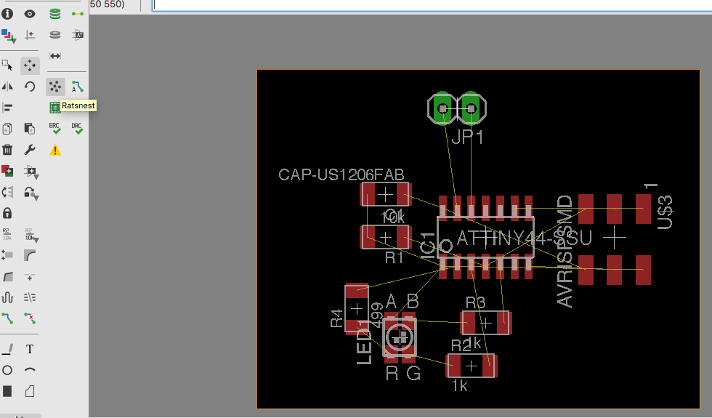Click the right JP1 green pad
The width and height of the screenshot is (712, 418).
pyautogui.click(x=471, y=108)
